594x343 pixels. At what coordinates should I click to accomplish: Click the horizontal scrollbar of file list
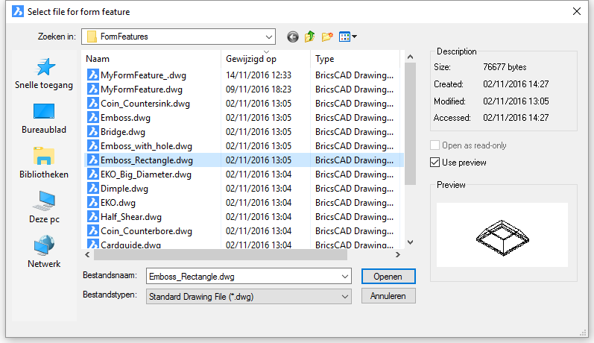[x=221, y=255]
